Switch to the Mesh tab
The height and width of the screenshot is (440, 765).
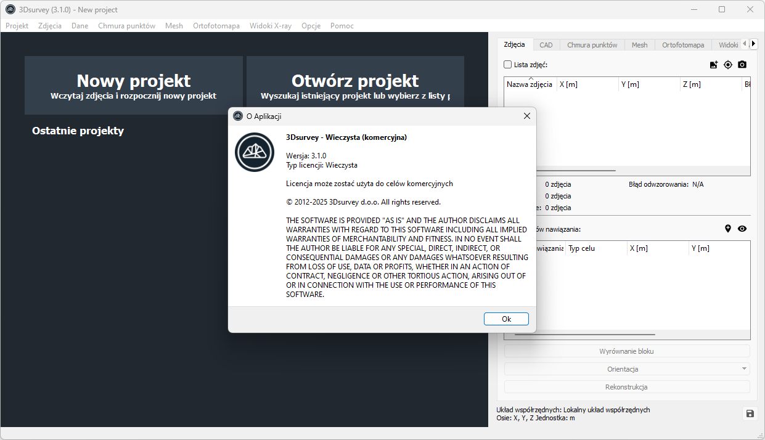(x=640, y=45)
